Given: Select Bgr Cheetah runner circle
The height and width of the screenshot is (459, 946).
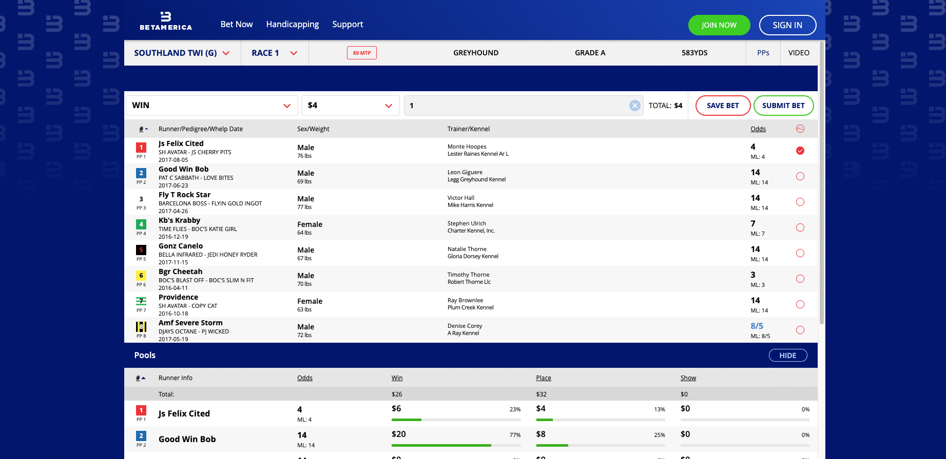Looking at the screenshot, I should 800,279.
